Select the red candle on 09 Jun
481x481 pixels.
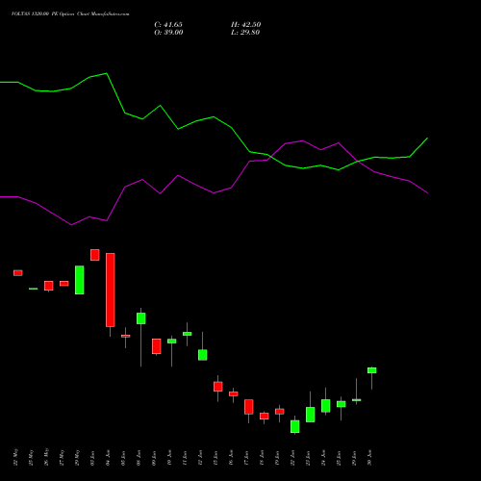click(157, 346)
